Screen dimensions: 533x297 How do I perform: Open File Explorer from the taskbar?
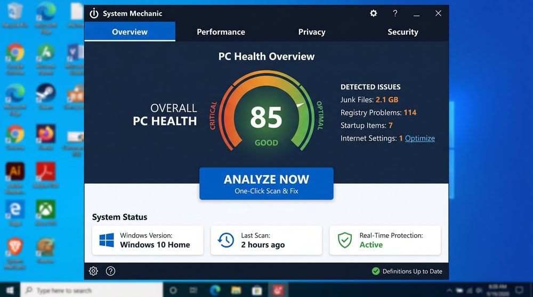click(x=236, y=290)
